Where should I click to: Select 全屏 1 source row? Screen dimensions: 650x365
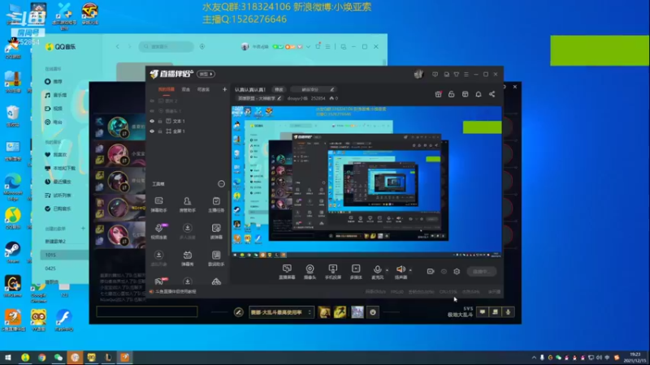187,131
